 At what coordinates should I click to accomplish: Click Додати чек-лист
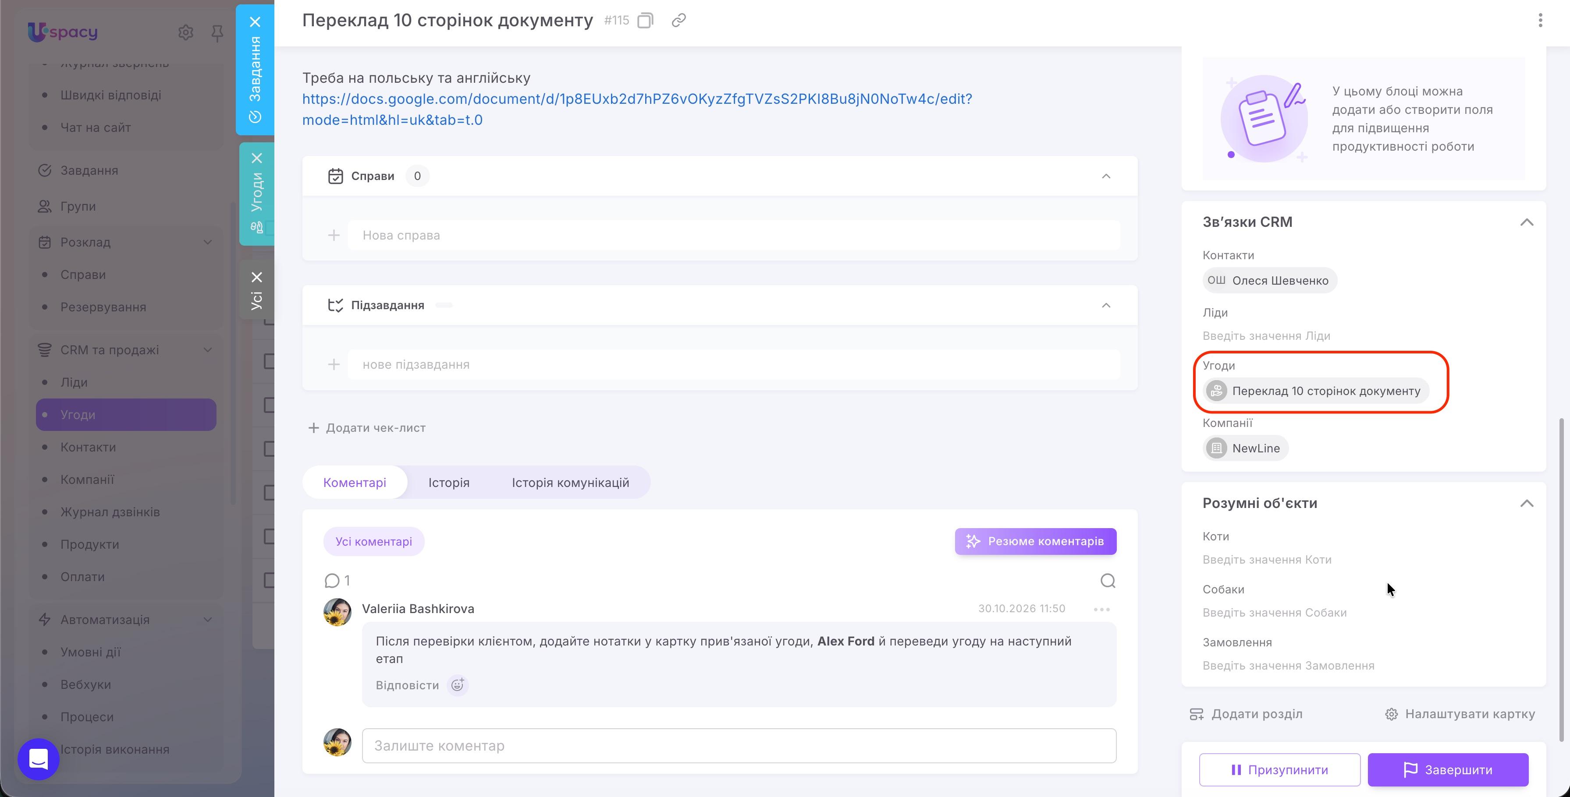pos(367,428)
